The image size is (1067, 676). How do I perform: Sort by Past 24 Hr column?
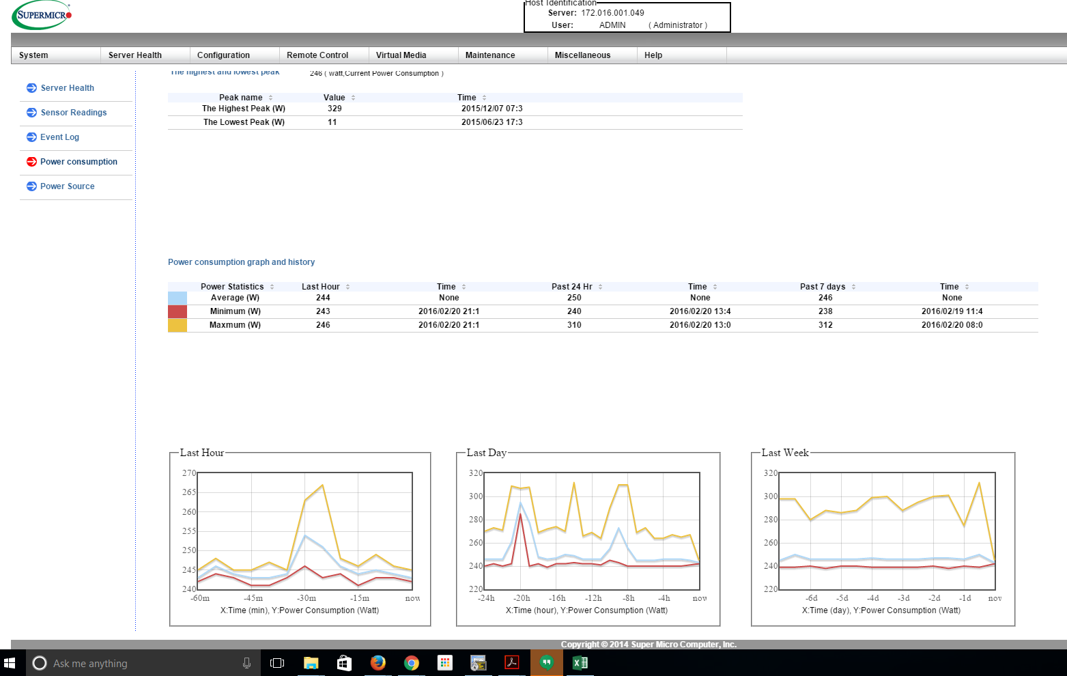[577, 287]
